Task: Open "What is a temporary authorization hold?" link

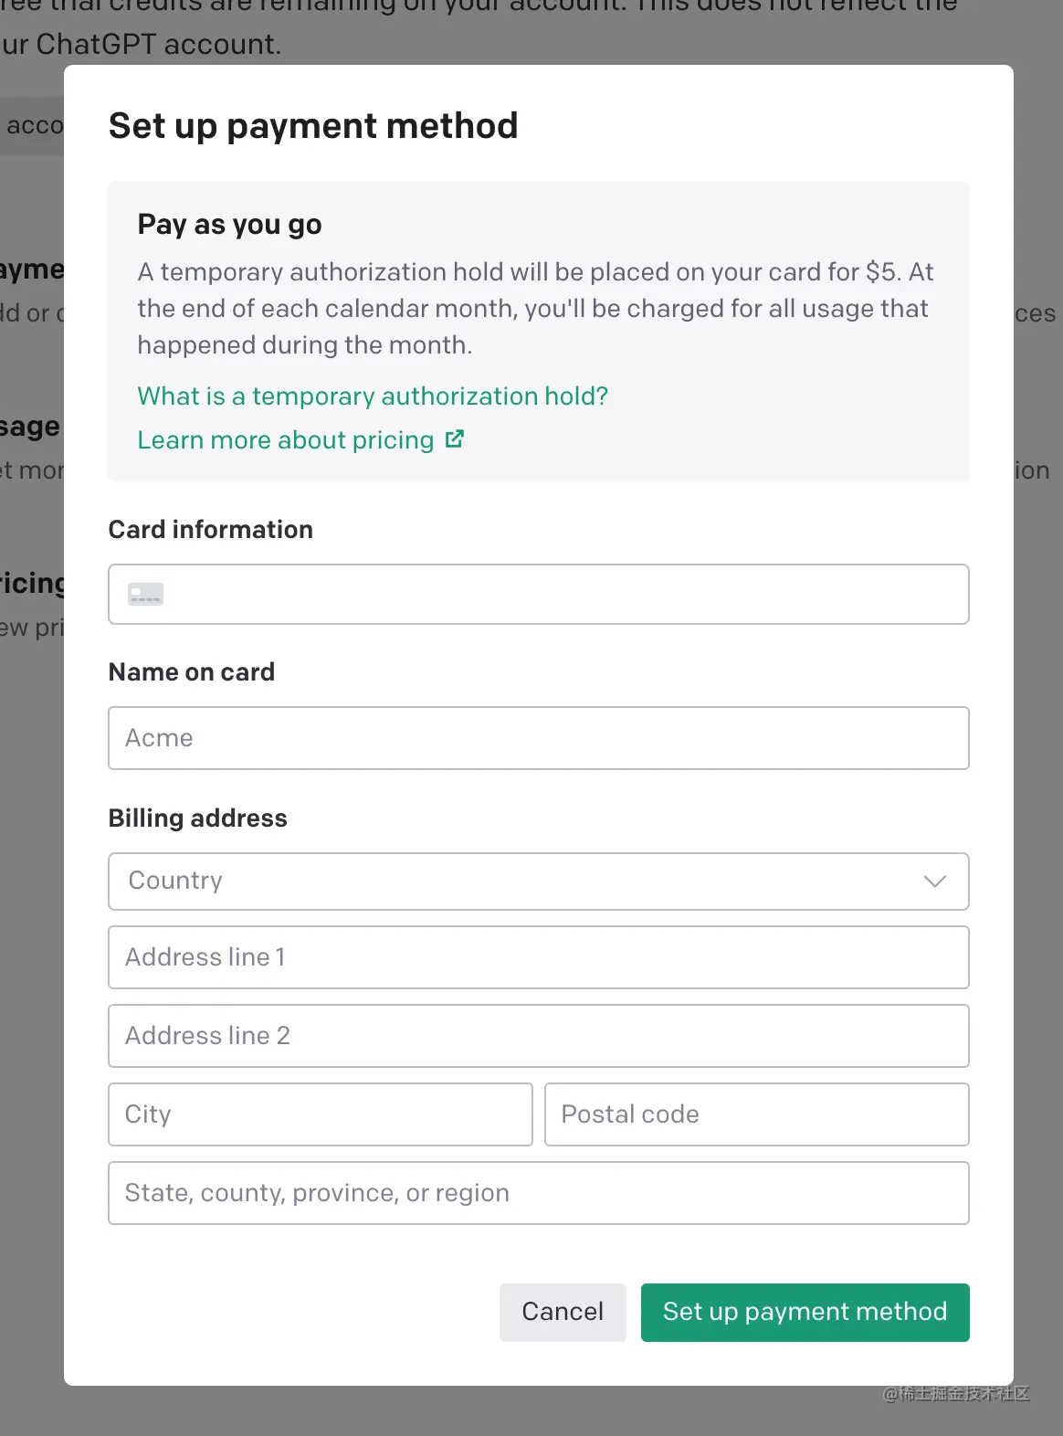Action: click(x=373, y=396)
